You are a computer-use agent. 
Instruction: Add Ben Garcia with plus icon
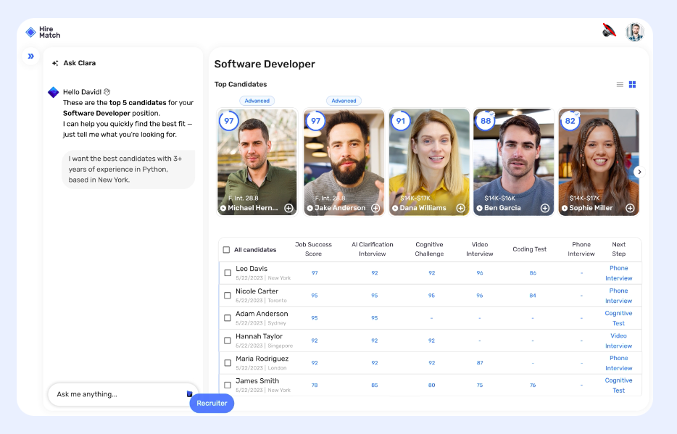(x=545, y=208)
